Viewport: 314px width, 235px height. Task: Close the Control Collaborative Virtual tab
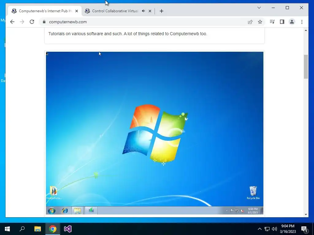click(x=150, y=11)
